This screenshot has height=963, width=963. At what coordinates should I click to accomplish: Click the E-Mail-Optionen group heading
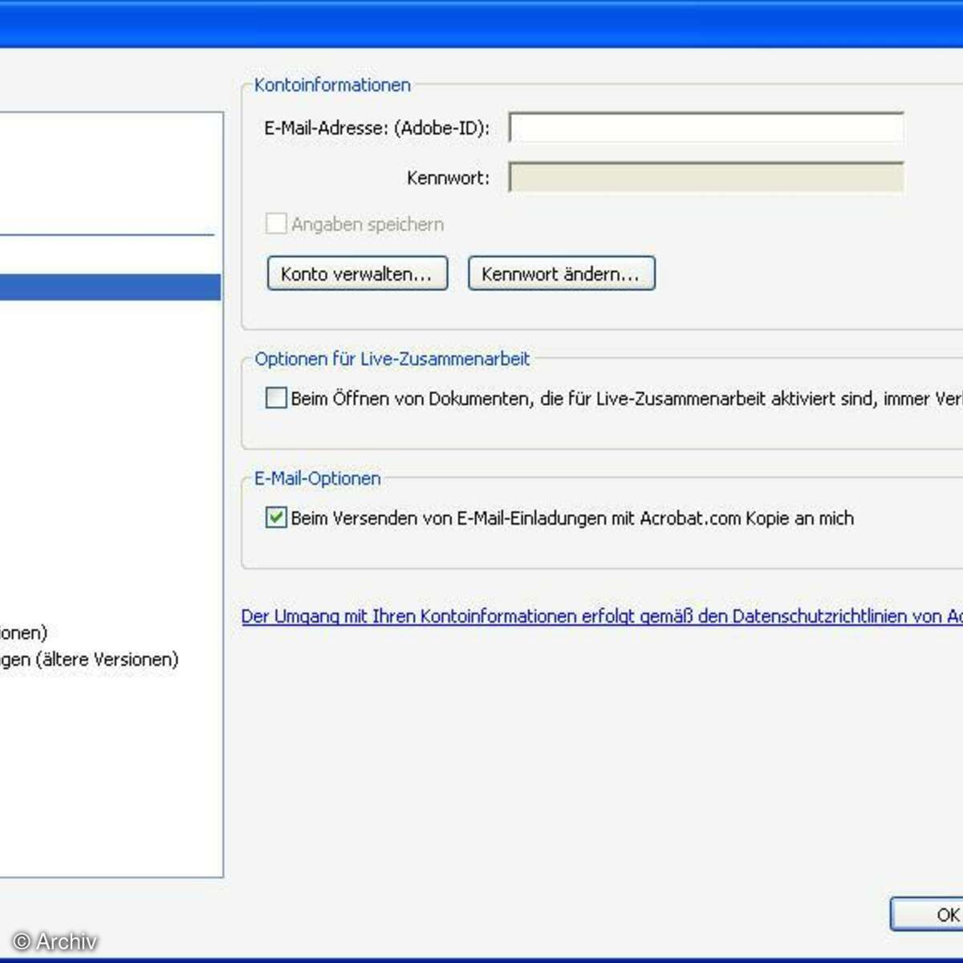(317, 478)
